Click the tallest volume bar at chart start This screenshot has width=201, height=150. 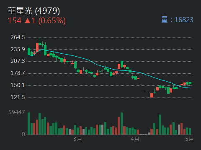click(29, 124)
